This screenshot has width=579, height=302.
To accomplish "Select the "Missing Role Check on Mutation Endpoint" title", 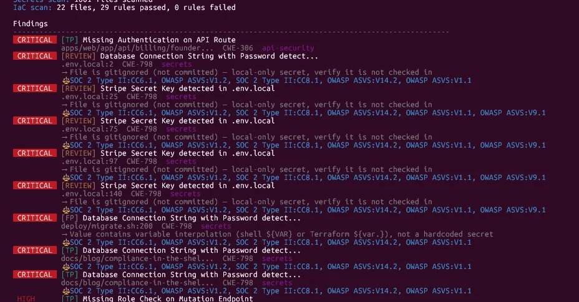I will [x=168, y=299].
